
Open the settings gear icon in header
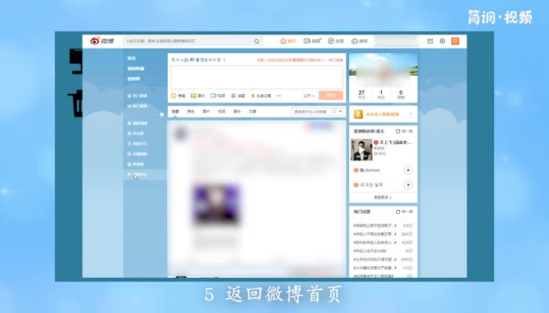442,41
